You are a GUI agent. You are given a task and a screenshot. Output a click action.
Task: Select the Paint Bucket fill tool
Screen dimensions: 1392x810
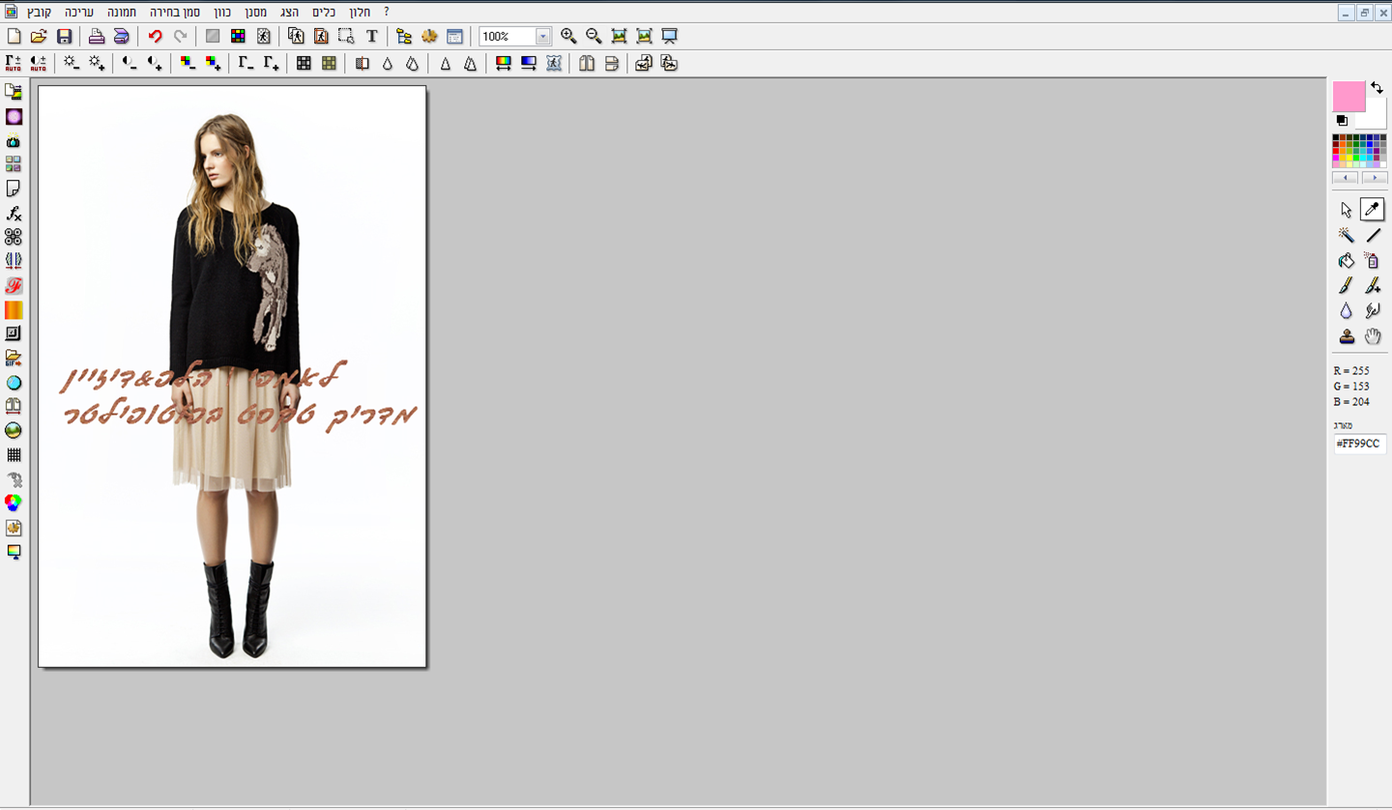click(1346, 260)
